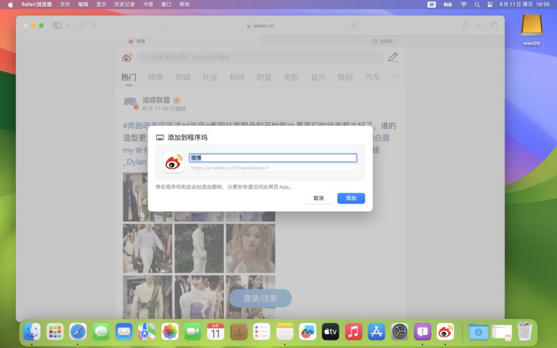
Task: Click the Weibo compose pencil icon
Action: pos(393,57)
